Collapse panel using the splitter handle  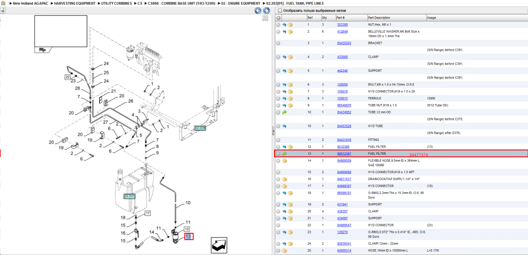point(273,131)
